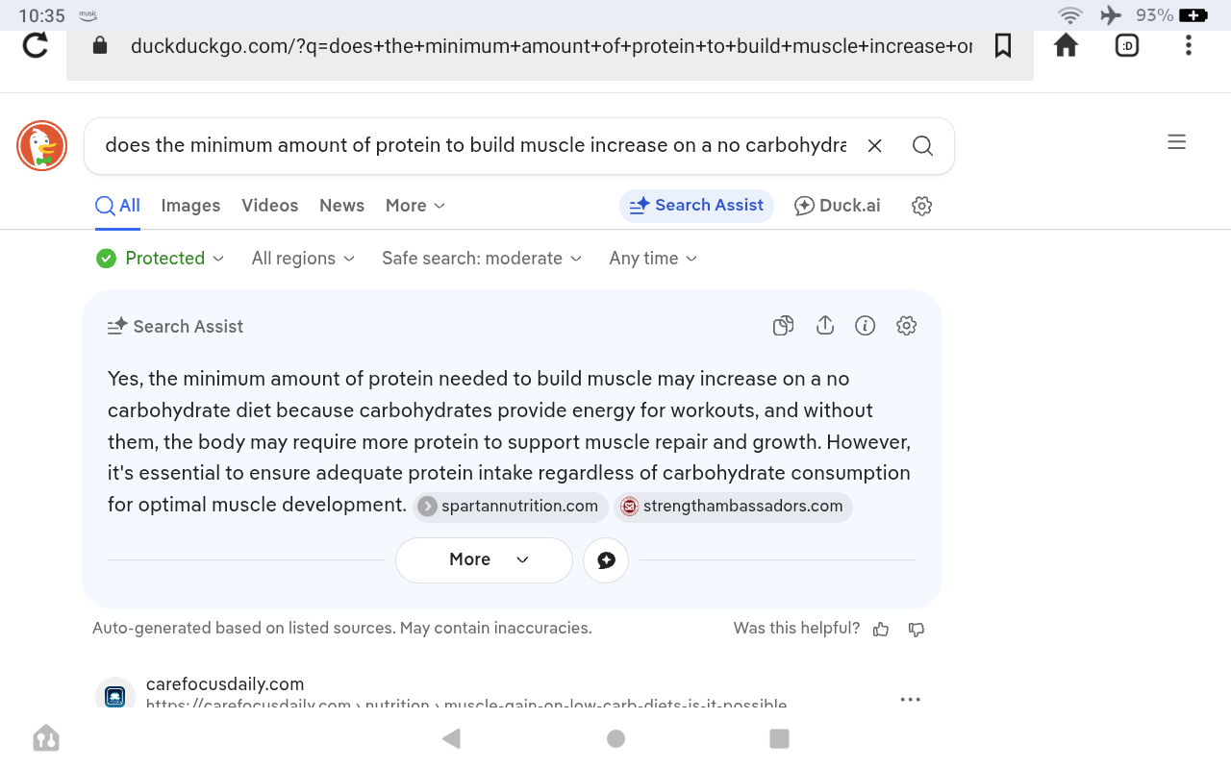Go to the browser home page icon

(1066, 45)
